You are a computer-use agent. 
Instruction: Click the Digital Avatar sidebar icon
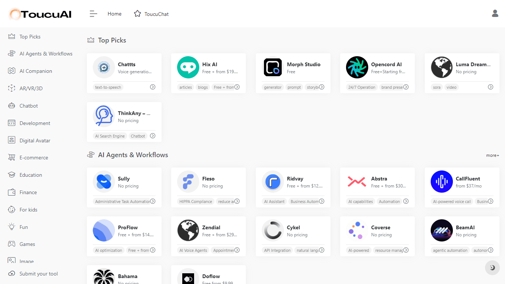click(12, 140)
